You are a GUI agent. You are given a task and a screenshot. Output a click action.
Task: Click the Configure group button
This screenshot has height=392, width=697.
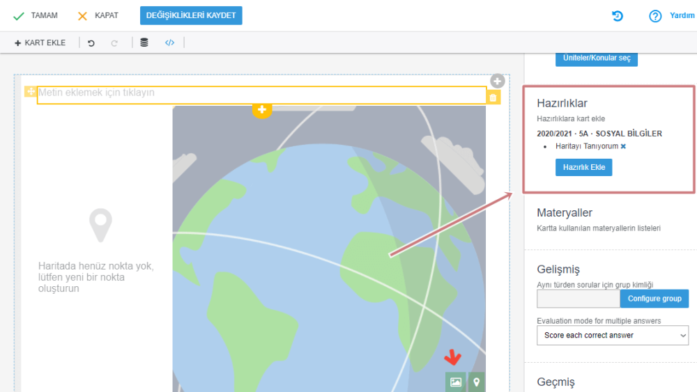pos(654,299)
